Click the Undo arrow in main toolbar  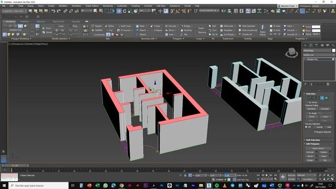pos(53,11)
